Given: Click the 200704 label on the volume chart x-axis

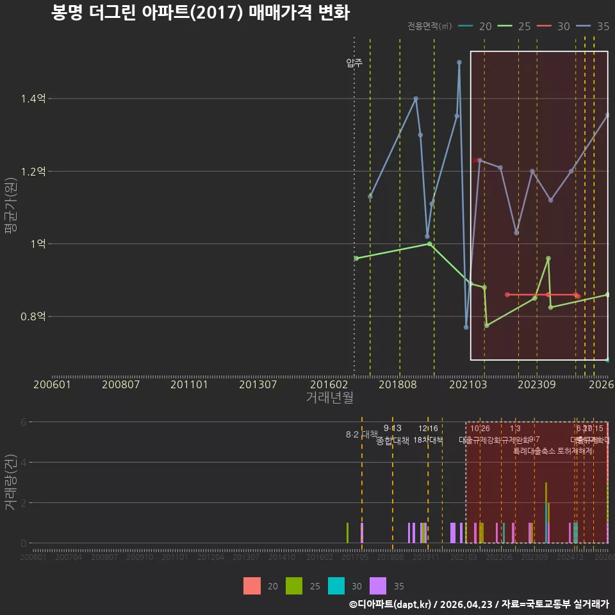Looking at the screenshot, I should (x=69, y=557).
